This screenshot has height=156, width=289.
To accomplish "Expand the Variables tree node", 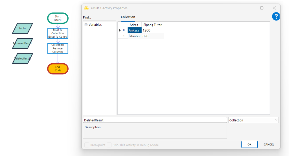I will click(x=86, y=25).
